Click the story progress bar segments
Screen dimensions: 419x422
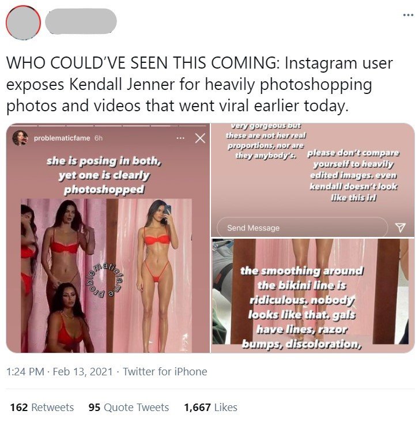[x=108, y=126]
